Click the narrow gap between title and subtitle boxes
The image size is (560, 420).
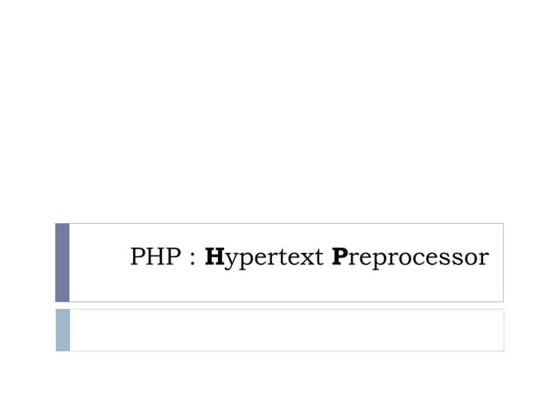coord(280,305)
